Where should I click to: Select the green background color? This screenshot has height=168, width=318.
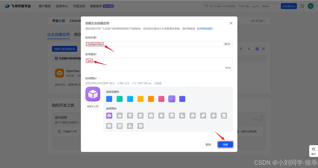[120, 99]
